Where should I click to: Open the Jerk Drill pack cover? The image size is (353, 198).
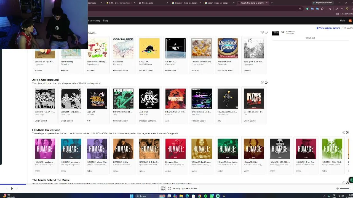pyautogui.click(x=97, y=98)
